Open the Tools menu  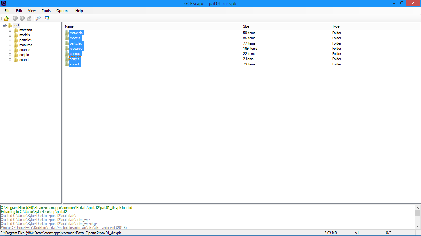click(x=46, y=11)
